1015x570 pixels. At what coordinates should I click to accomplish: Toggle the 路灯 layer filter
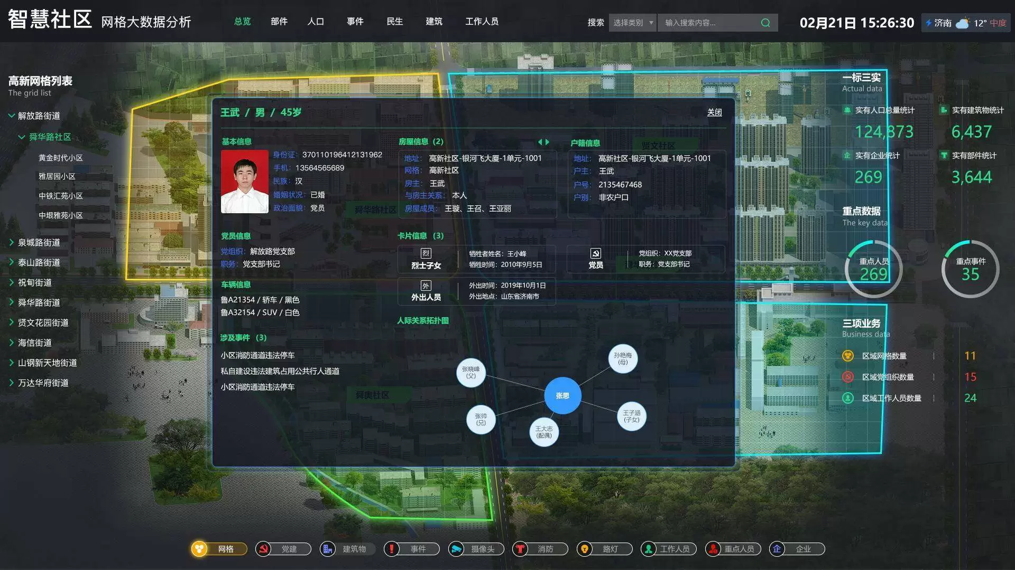pyautogui.click(x=605, y=549)
